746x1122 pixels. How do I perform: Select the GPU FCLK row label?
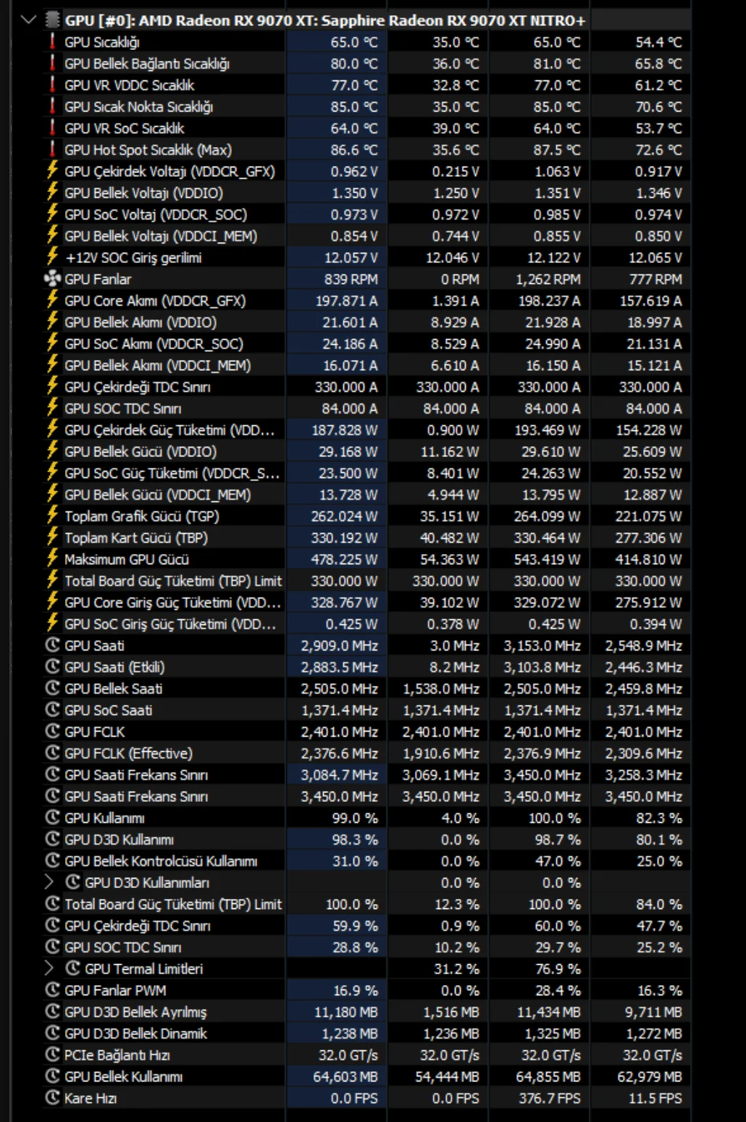pos(94,732)
